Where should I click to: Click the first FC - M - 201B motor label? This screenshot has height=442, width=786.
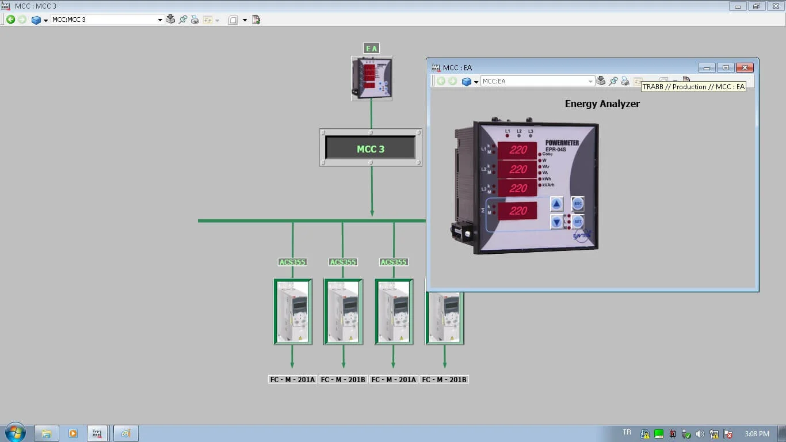click(x=344, y=379)
